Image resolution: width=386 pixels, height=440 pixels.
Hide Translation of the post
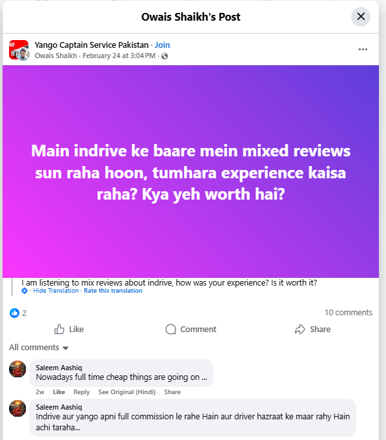coord(56,291)
